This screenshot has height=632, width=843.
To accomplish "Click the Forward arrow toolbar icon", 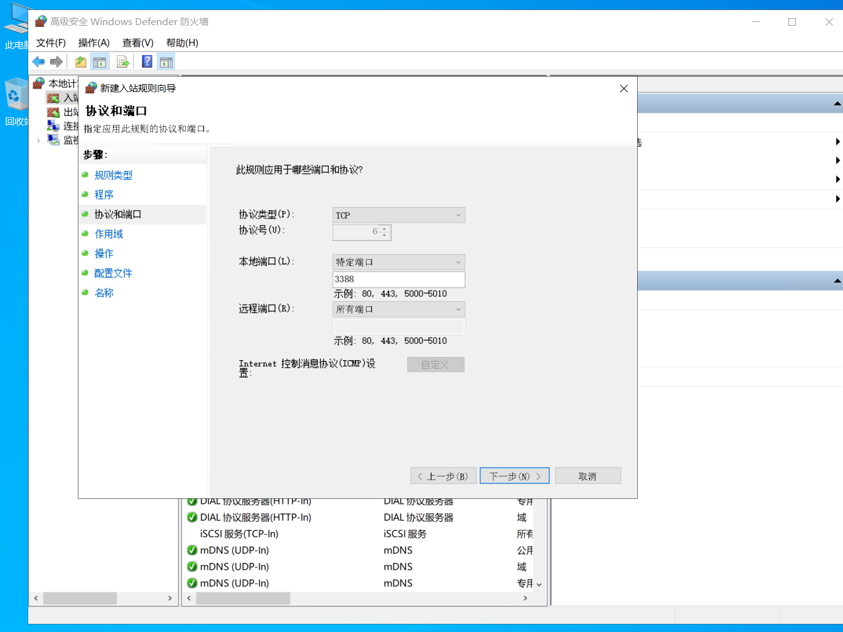I will [56, 62].
